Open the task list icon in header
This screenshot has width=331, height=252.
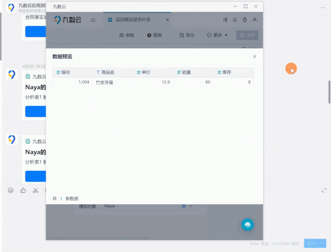[225, 20]
